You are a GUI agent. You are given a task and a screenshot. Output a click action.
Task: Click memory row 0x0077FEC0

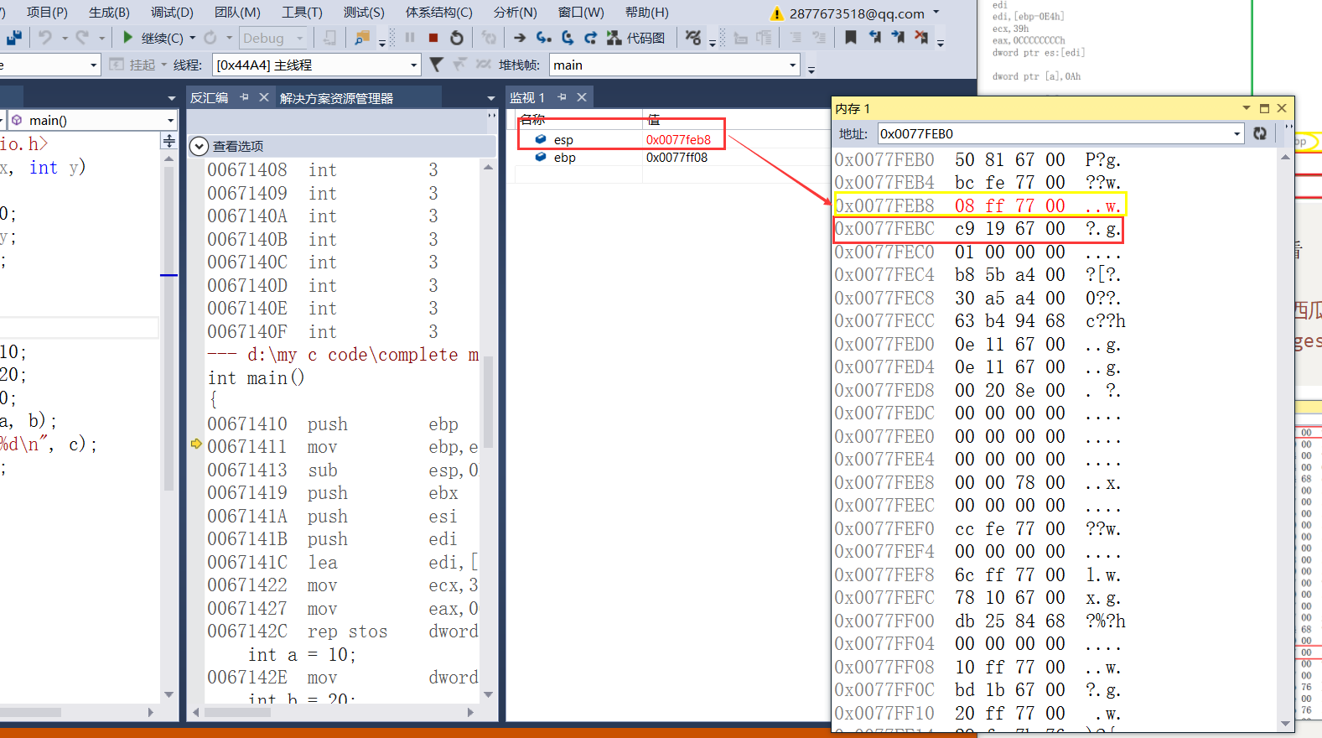pyautogui.click(x=977, y=252)
